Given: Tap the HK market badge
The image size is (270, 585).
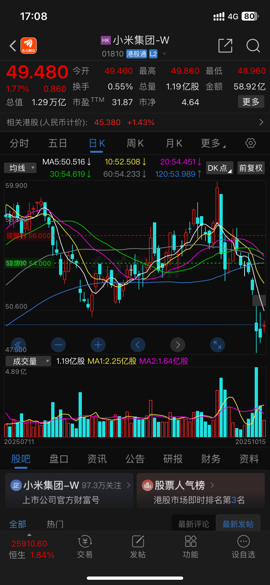Looking at the screenshot, I should tap(106, 40).
